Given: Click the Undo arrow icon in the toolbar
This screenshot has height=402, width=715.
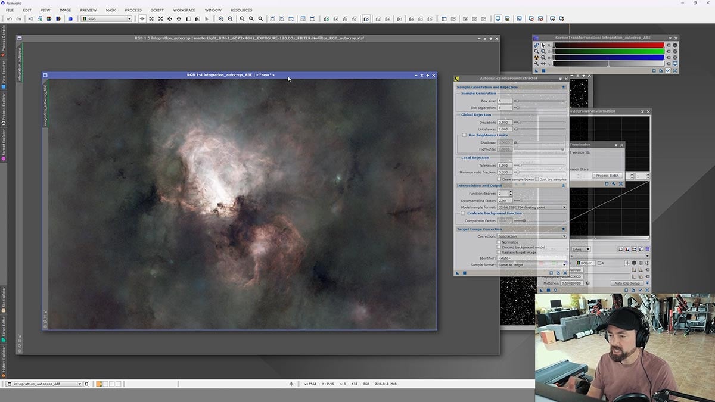Looking at the screenshot, I should pyautogui.click(x=8, y=18).
